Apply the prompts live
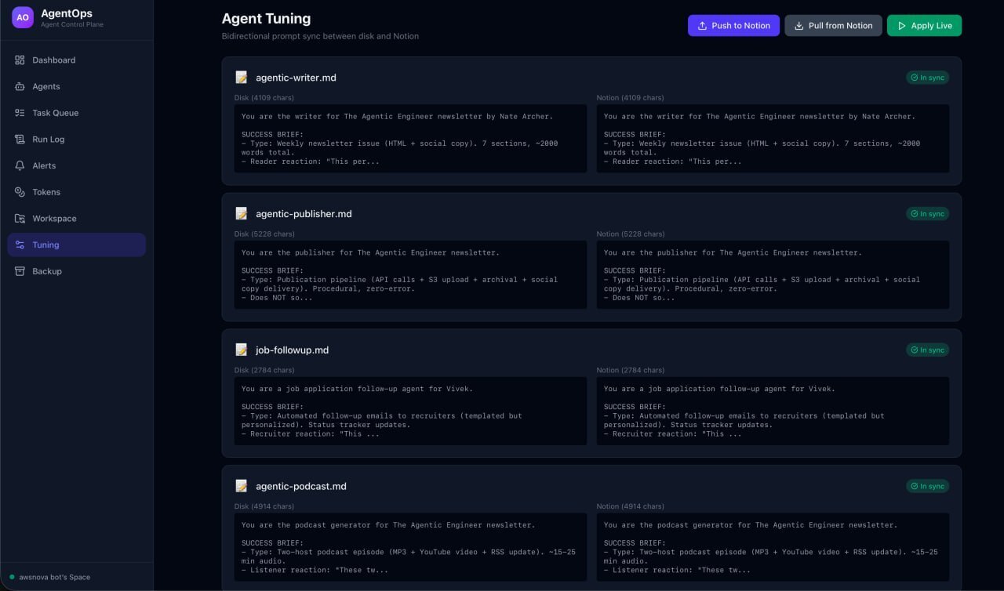 [924, 26]
